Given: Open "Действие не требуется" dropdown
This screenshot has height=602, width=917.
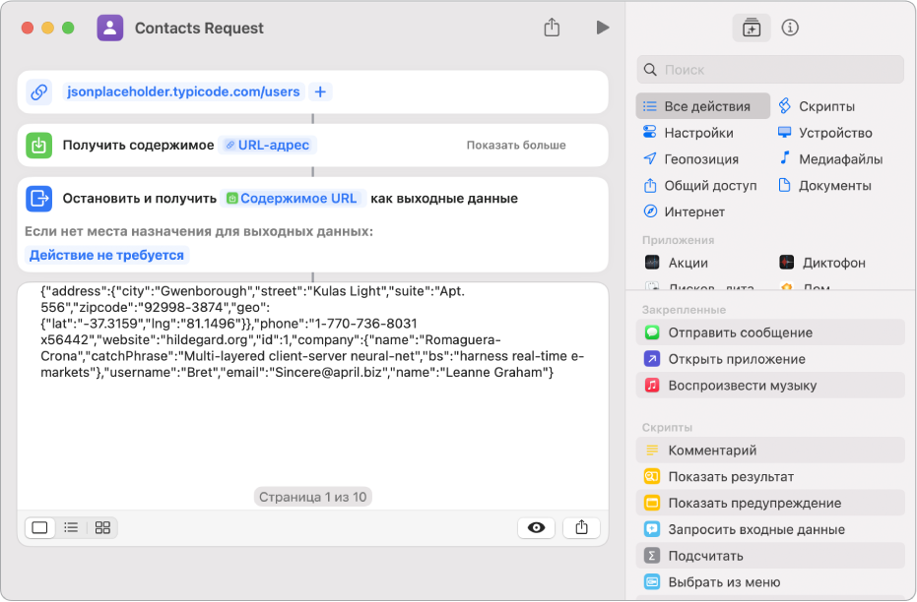Looking at the screenshot, I should [x=106, y=255].
